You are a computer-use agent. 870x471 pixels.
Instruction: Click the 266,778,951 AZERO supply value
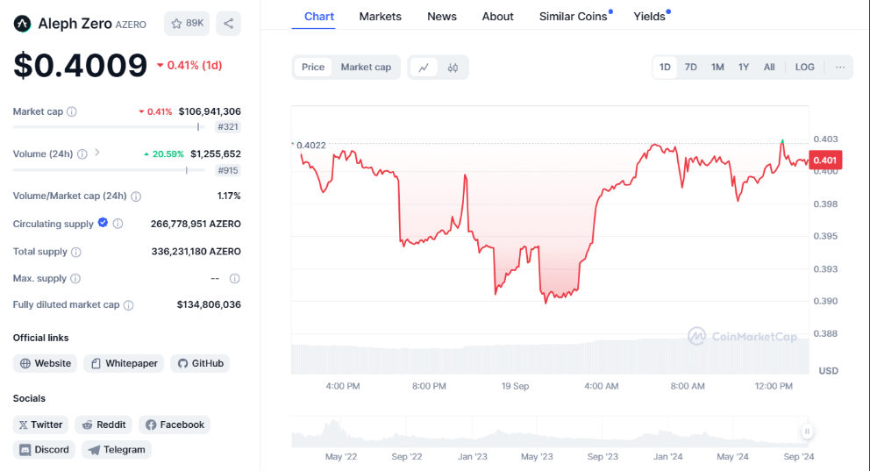point(196,225)
